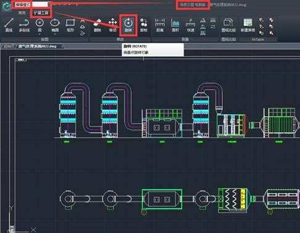Viewport: 300px width, 233px height.
Task: Select the yellow block in the plan-view filter unit
Action: click(243, 198)
